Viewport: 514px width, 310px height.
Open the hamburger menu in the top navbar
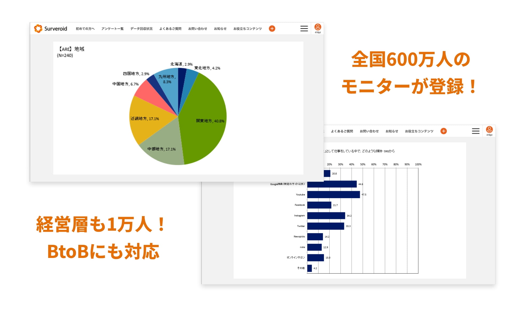point(304,29)
